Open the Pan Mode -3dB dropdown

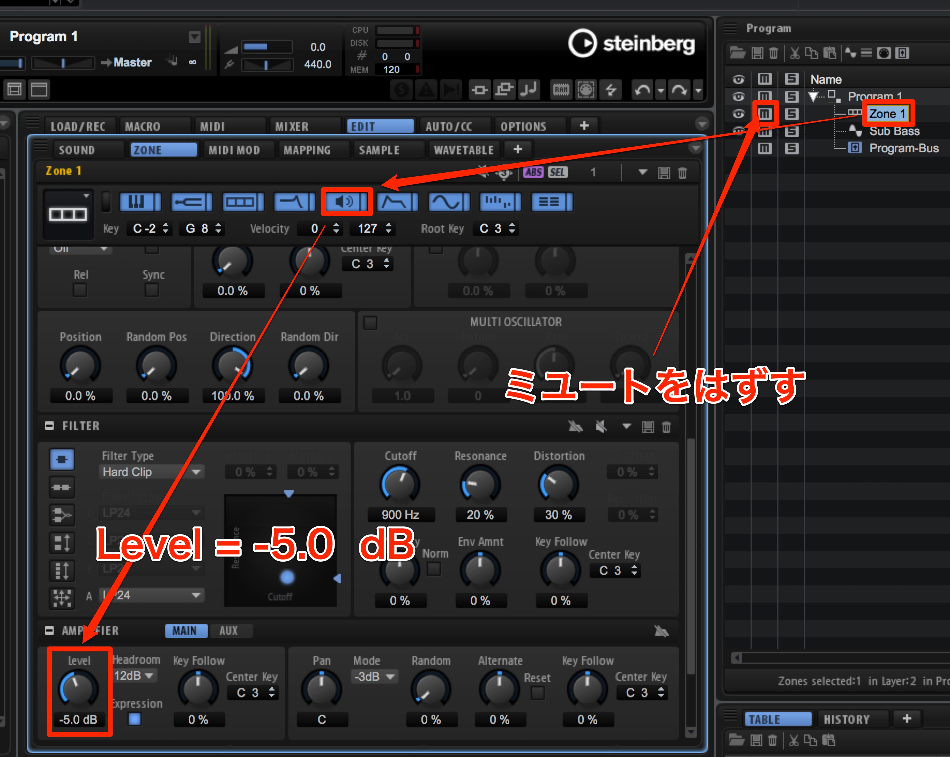(374, 676)
